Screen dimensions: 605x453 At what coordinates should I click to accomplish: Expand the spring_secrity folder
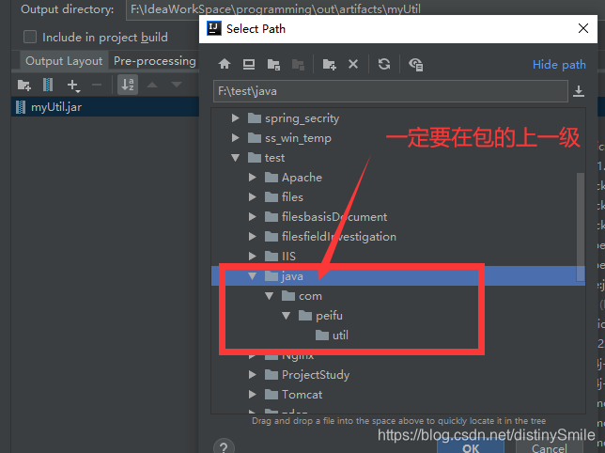(236, 118)
